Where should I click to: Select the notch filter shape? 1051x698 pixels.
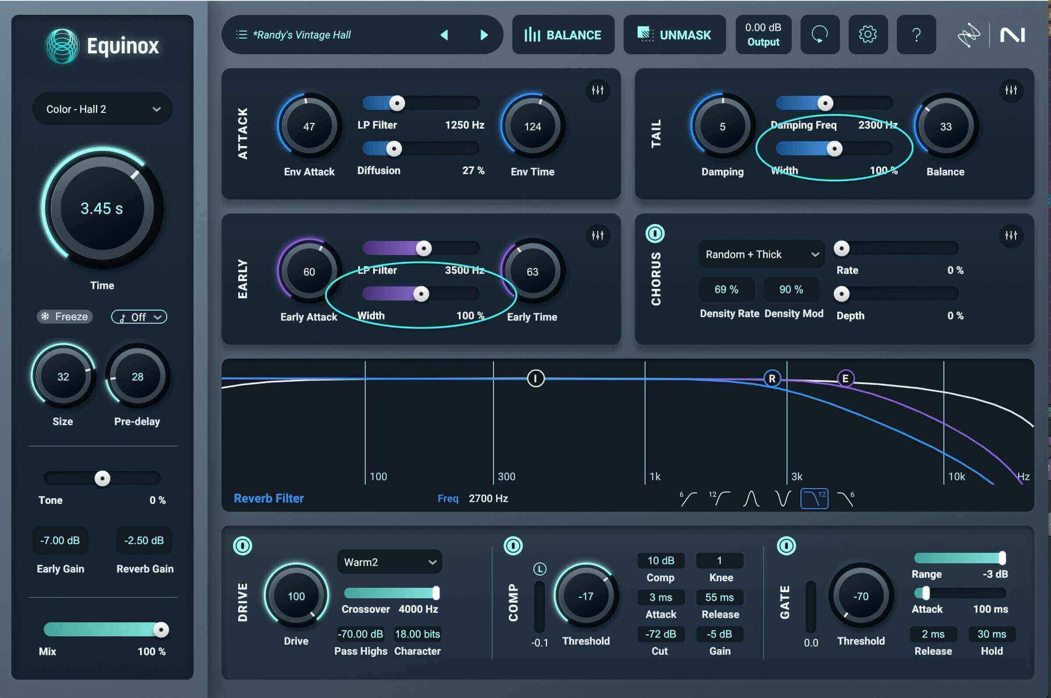pos(783,499)
